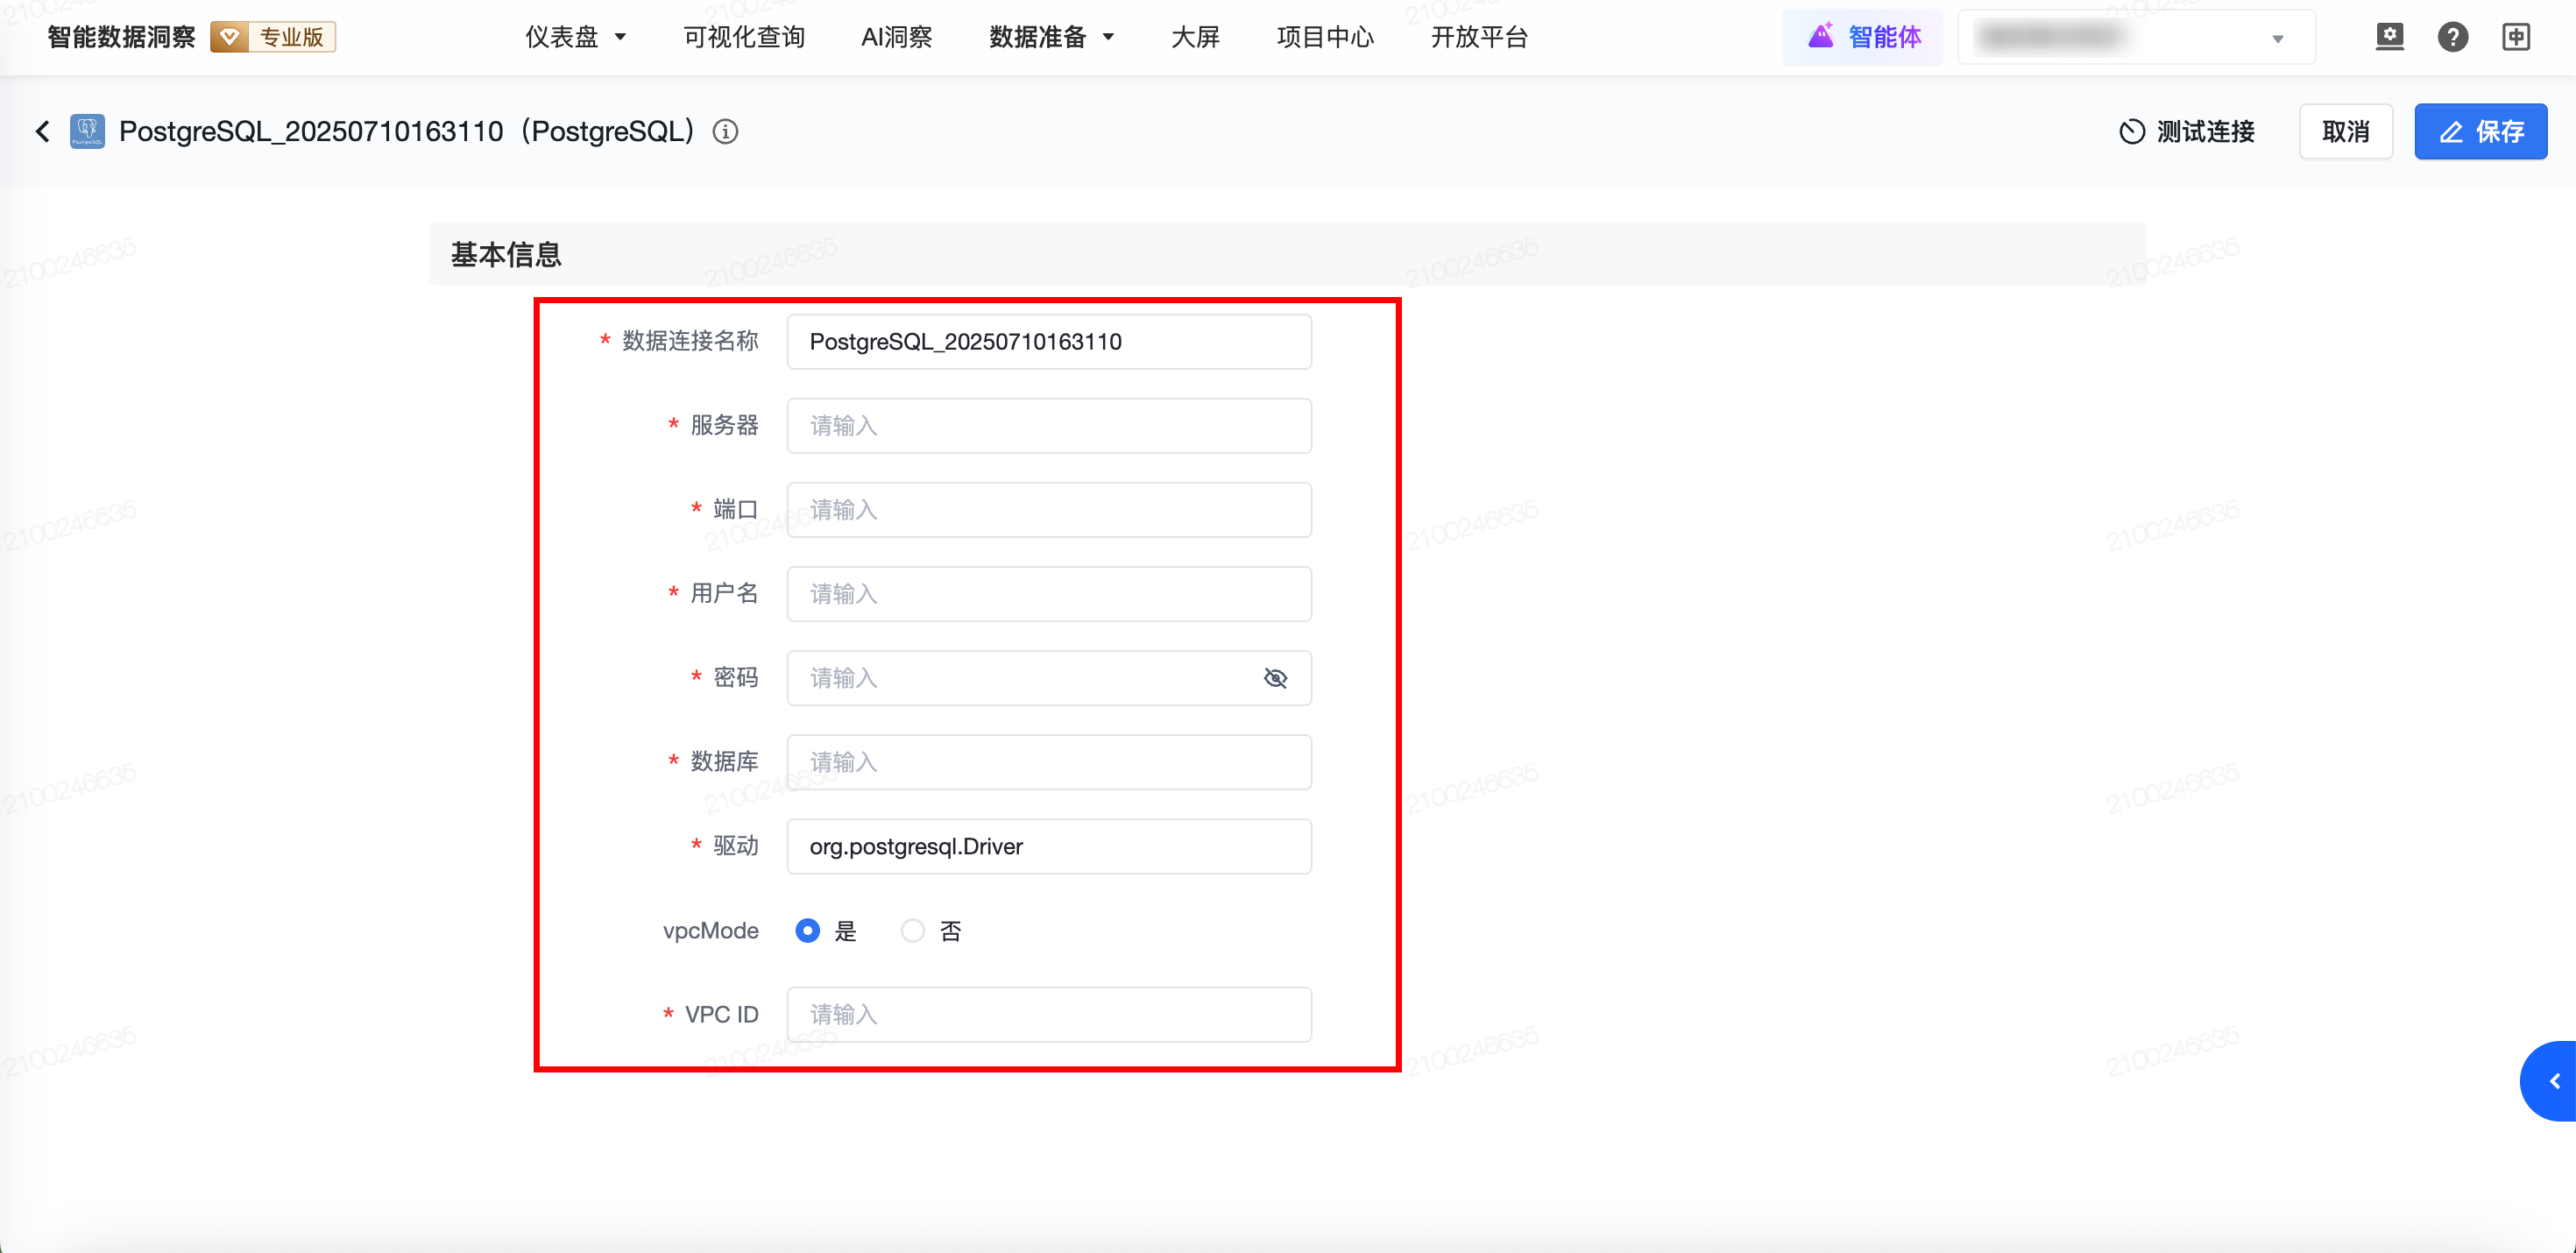Go to 项目中心 in top navigation

(x=1325, y=37)
